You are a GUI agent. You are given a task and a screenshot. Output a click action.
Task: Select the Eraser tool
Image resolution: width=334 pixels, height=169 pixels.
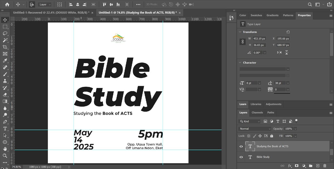click(x=5, y=95)
